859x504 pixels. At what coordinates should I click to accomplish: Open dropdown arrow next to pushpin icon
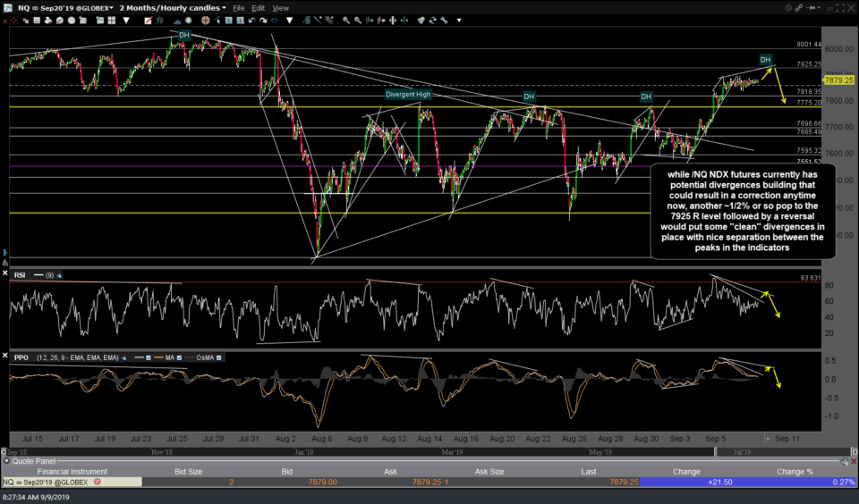pyautogui.click(x=819, y=8)
